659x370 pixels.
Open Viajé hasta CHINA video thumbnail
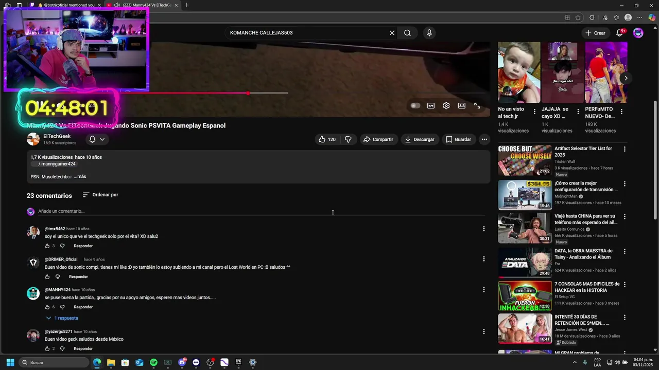(525, 228)
